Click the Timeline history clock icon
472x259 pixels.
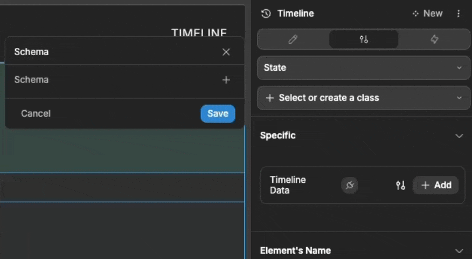tap(266, 13)
